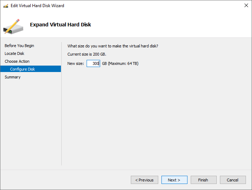252x190 pixels.
Task: Click the Finish button
Action: click(204, 180)
